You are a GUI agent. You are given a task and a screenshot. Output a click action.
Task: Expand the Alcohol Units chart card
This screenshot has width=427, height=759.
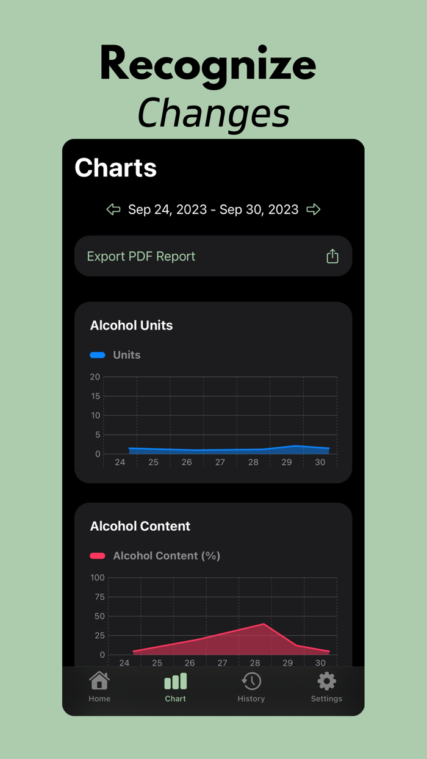click(213, 392)
